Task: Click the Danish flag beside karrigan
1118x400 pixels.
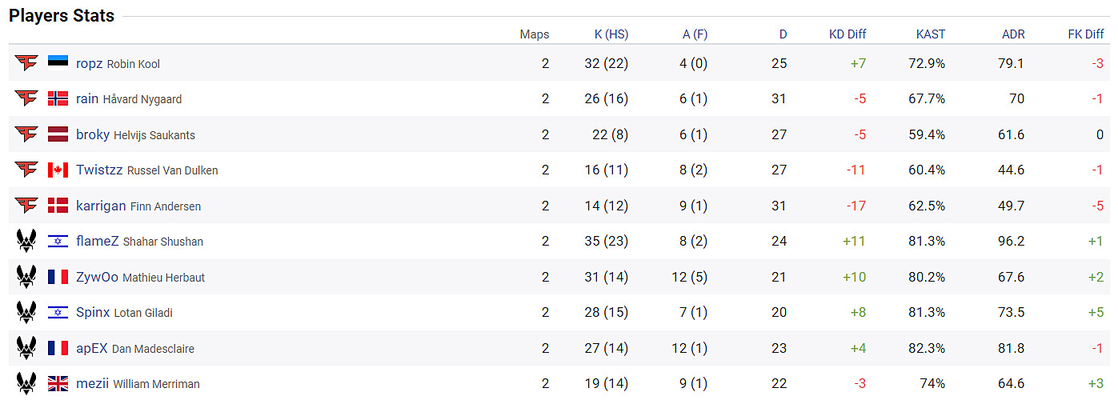Action: (58, 206)
